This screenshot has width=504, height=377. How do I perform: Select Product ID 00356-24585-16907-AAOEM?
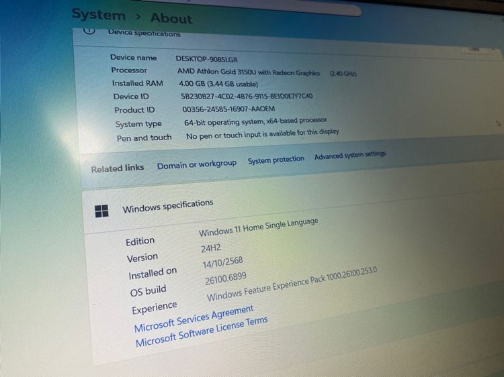pyautogui.click(x=228, y=109)
